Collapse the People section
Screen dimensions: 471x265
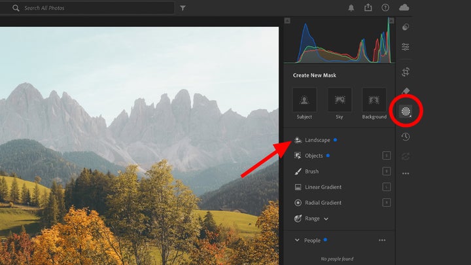tap(296, 240)
